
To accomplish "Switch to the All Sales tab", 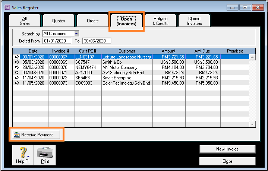I will (25, 21).
